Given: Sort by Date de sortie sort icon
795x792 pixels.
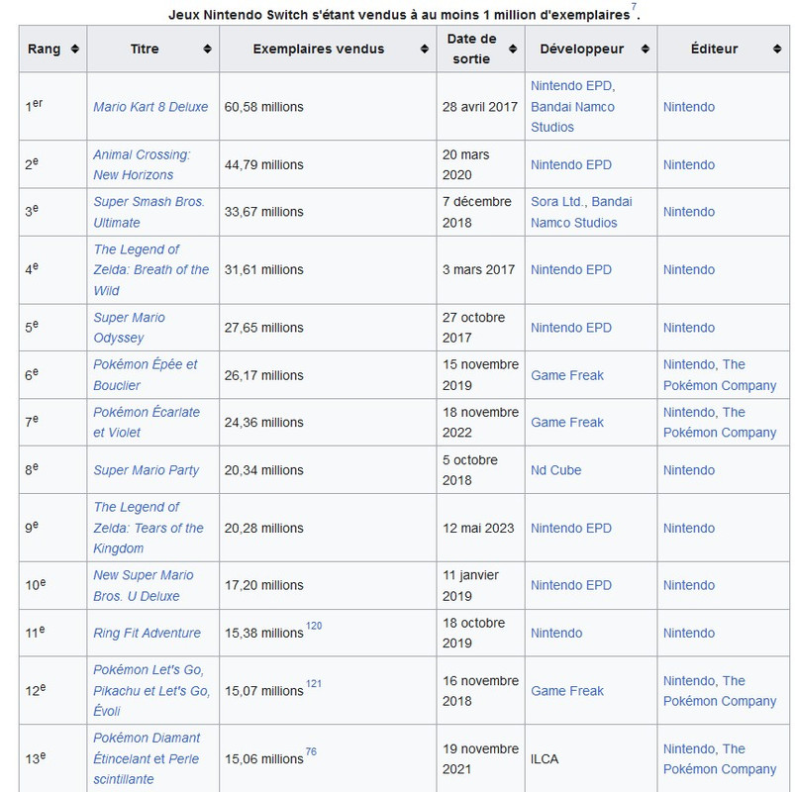Looking at the screenshot, I should tap(513, 49).
